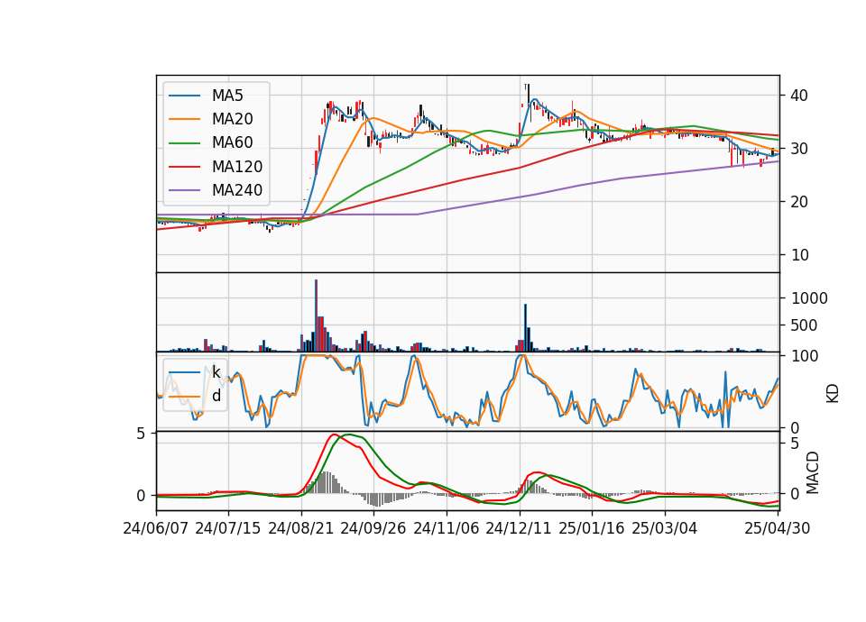Click the price axis value 40
The width and height of the screenshot is (866, 622).
click(799, 96)
